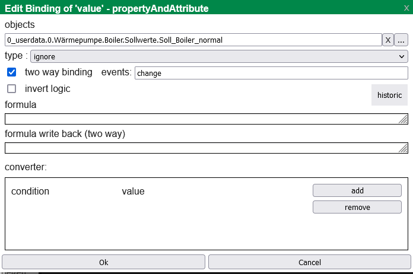Image resolution: width=413 pixels, height=274 pixels.
Task: Open object browser with the ellipsis button
Action: 401,40
